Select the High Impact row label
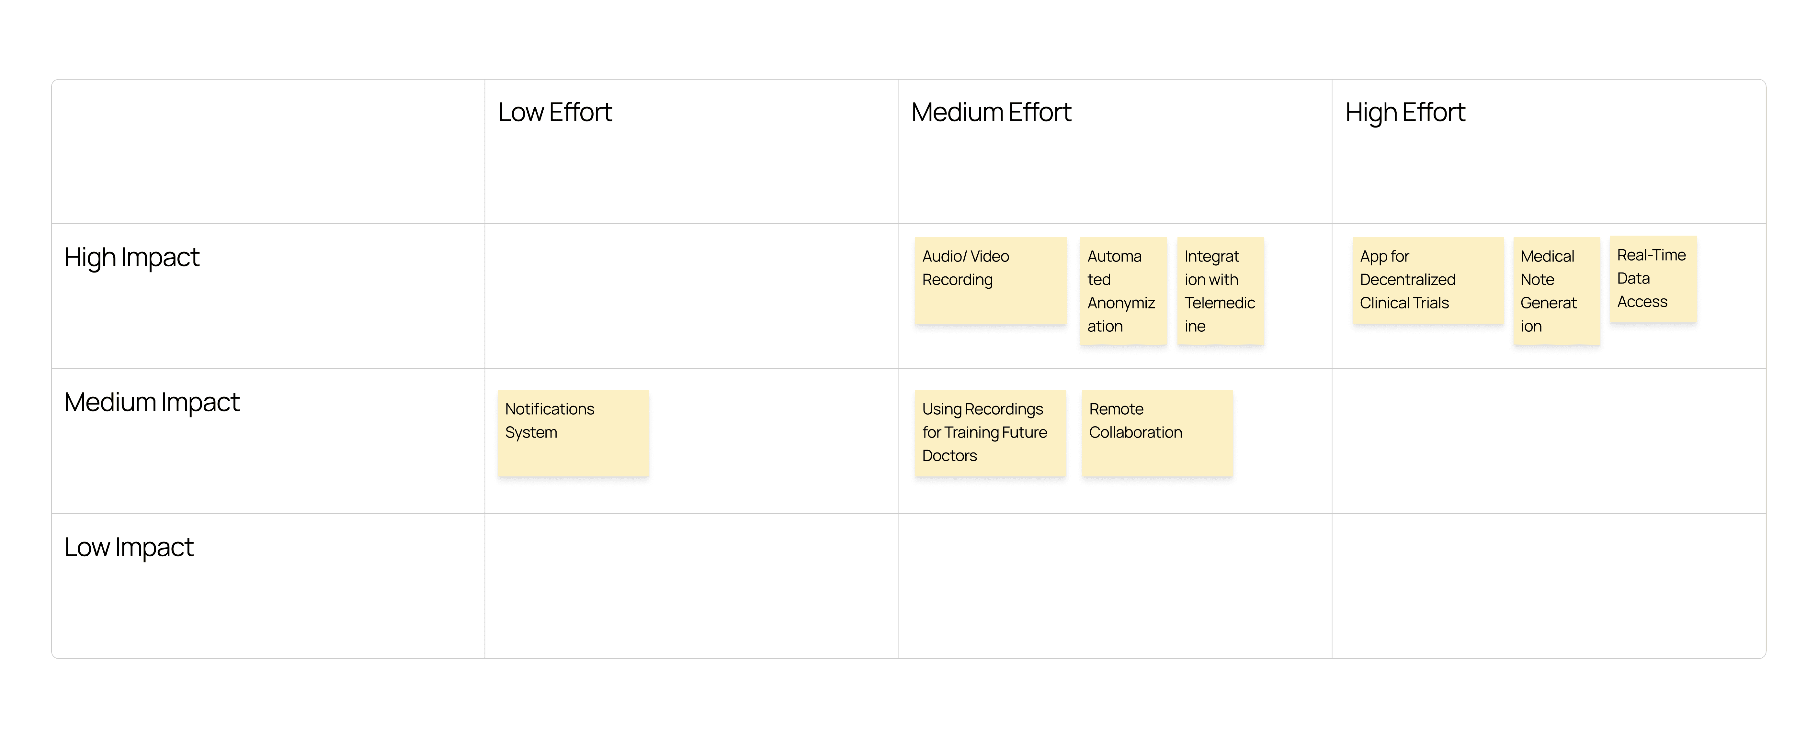 pos(132,258)
